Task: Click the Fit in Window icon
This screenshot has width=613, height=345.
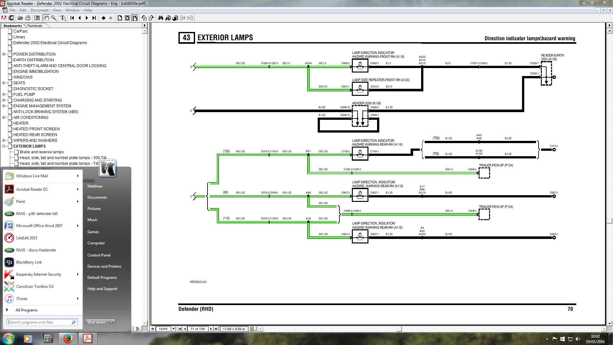Action: click(x=127, y=18)
